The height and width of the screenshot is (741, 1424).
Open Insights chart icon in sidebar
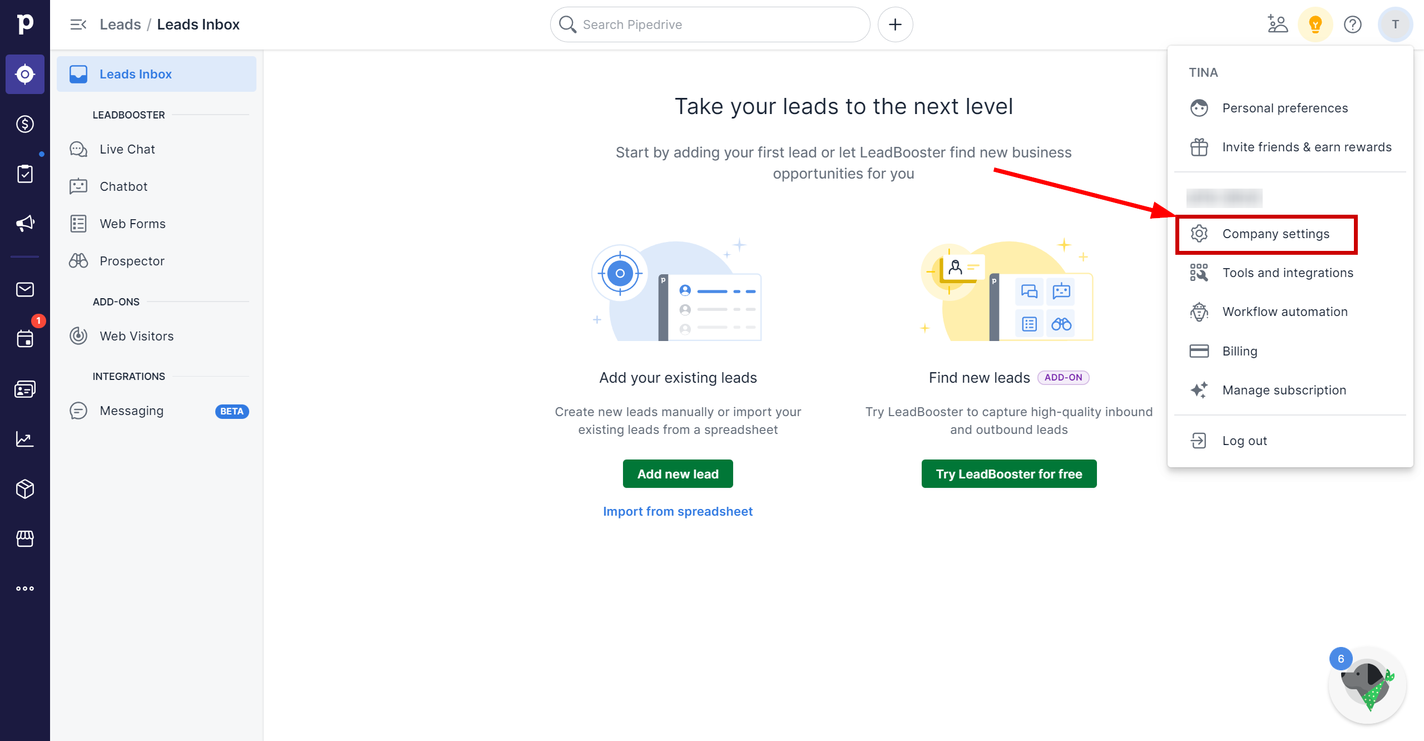[x=25, y=439]
